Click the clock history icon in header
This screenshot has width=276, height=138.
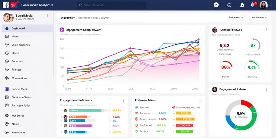click(x=229, y=5)
